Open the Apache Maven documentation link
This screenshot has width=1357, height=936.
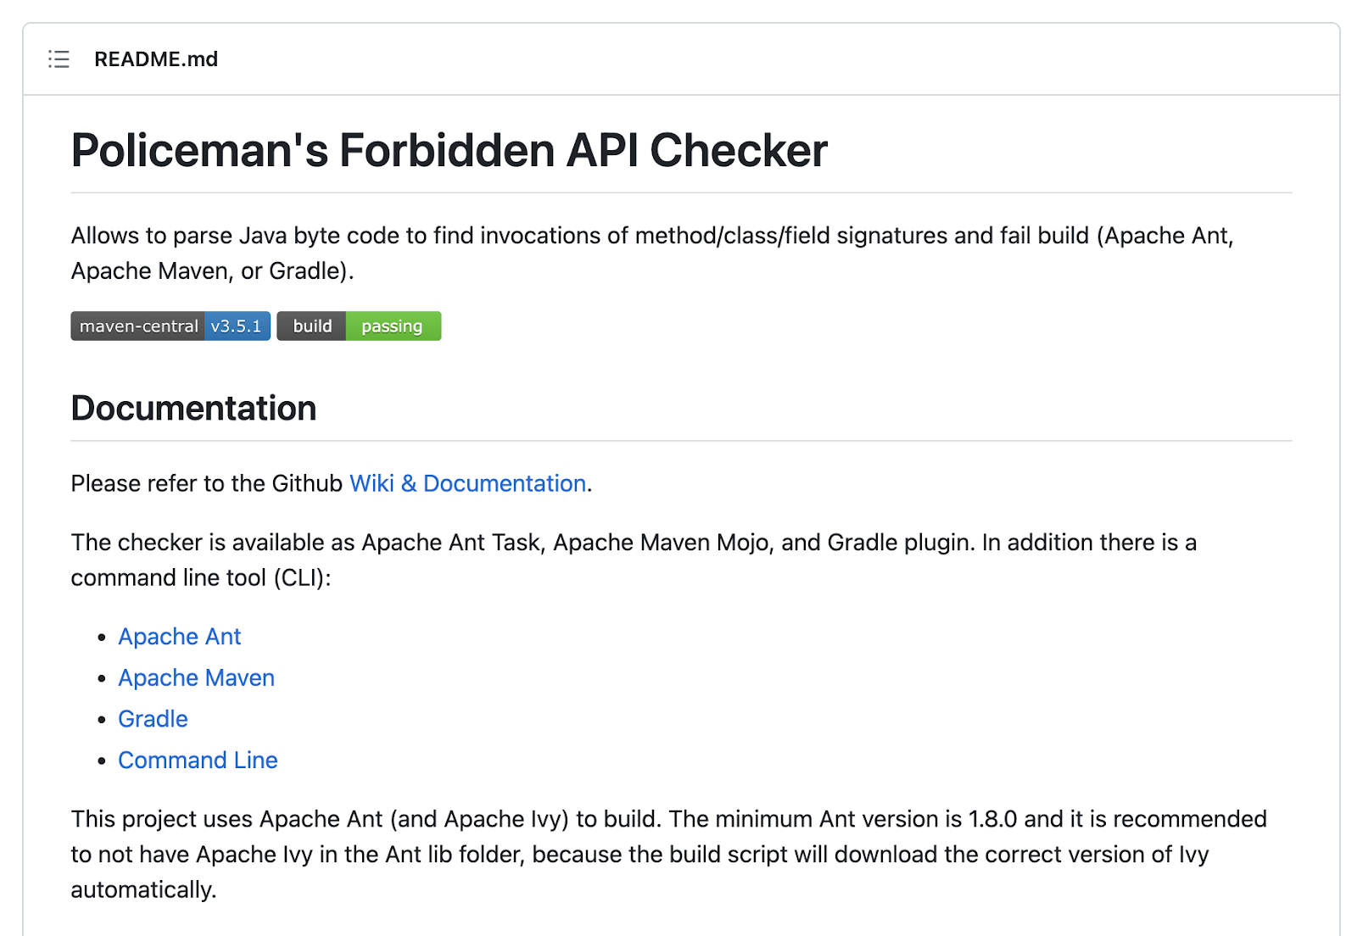pos(197,678)
